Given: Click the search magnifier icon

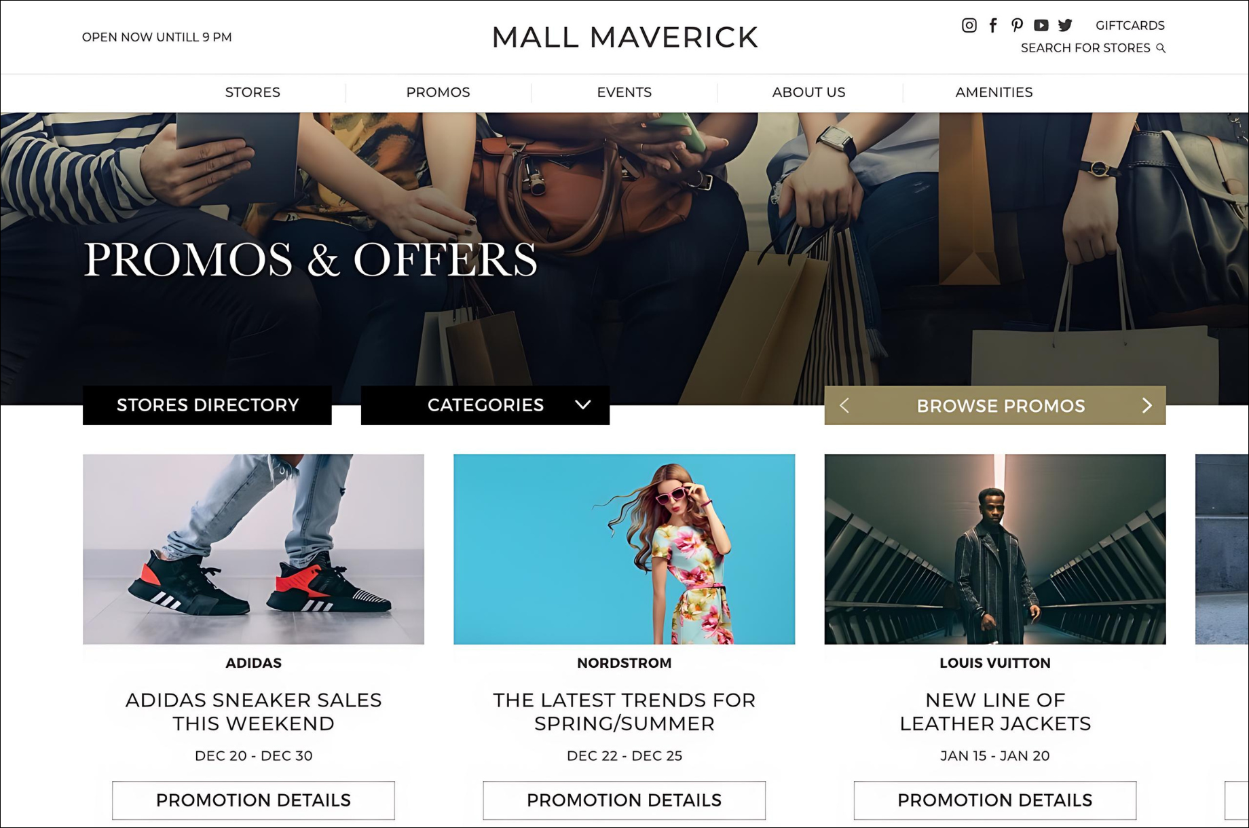Looking at the screenshot, I should click(x=1161, y=48).
